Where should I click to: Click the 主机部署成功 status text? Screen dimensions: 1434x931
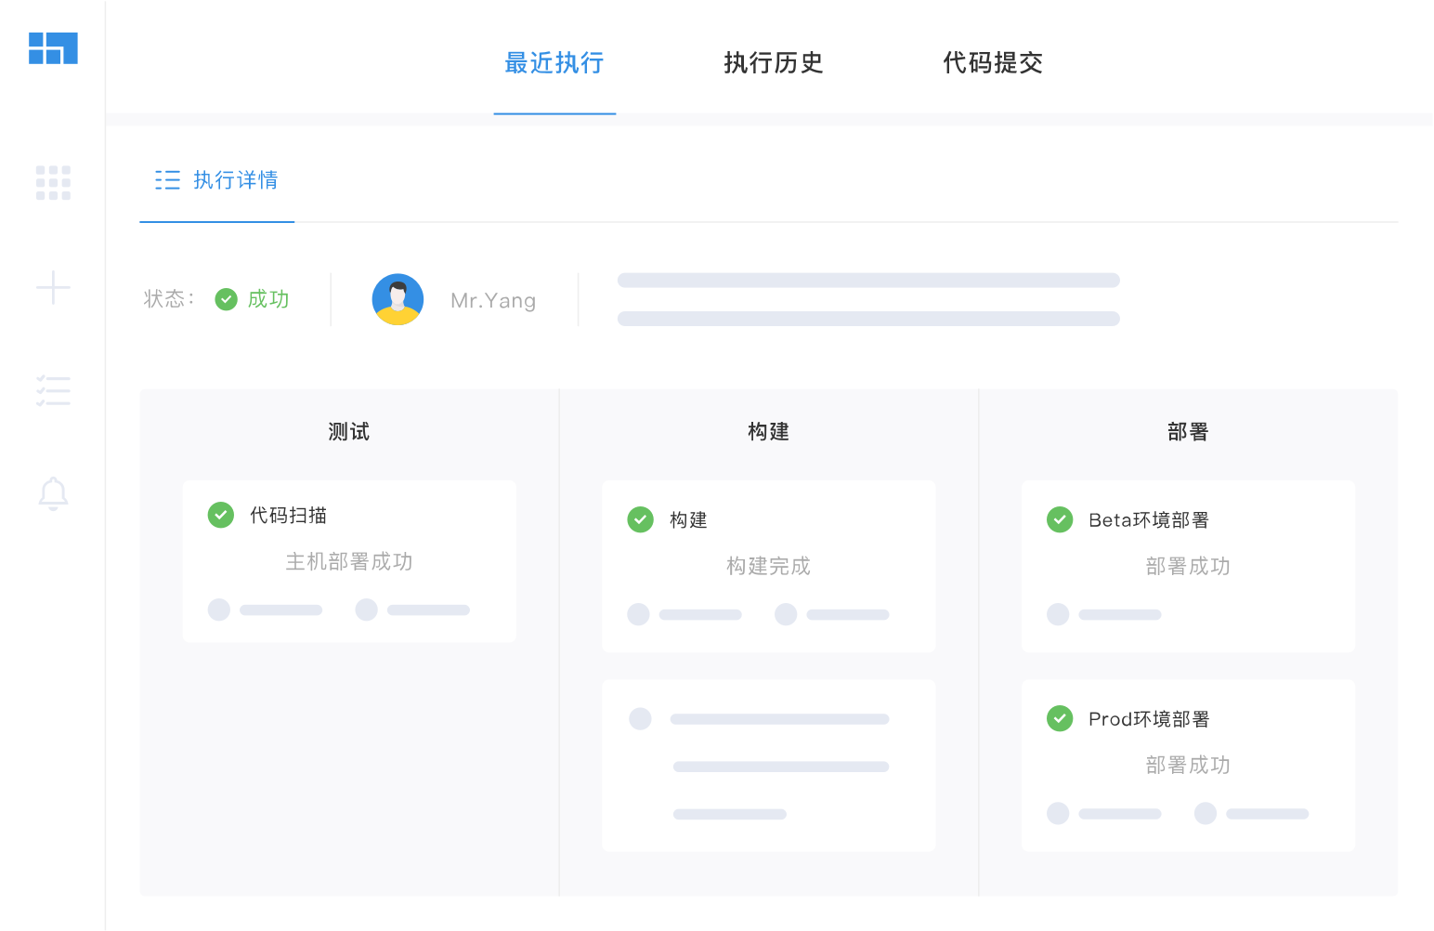(x=349, y=561)
